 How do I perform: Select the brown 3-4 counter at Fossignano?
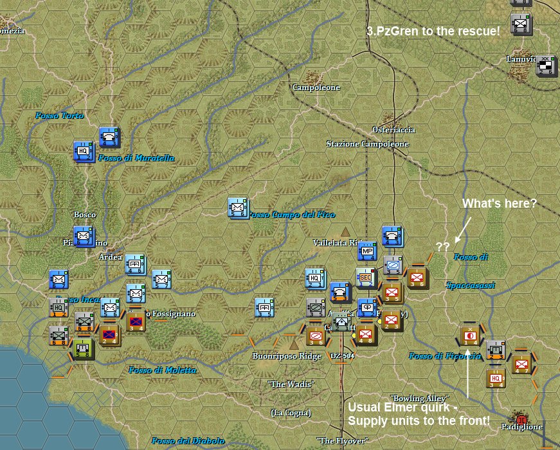tap(136, 321)
